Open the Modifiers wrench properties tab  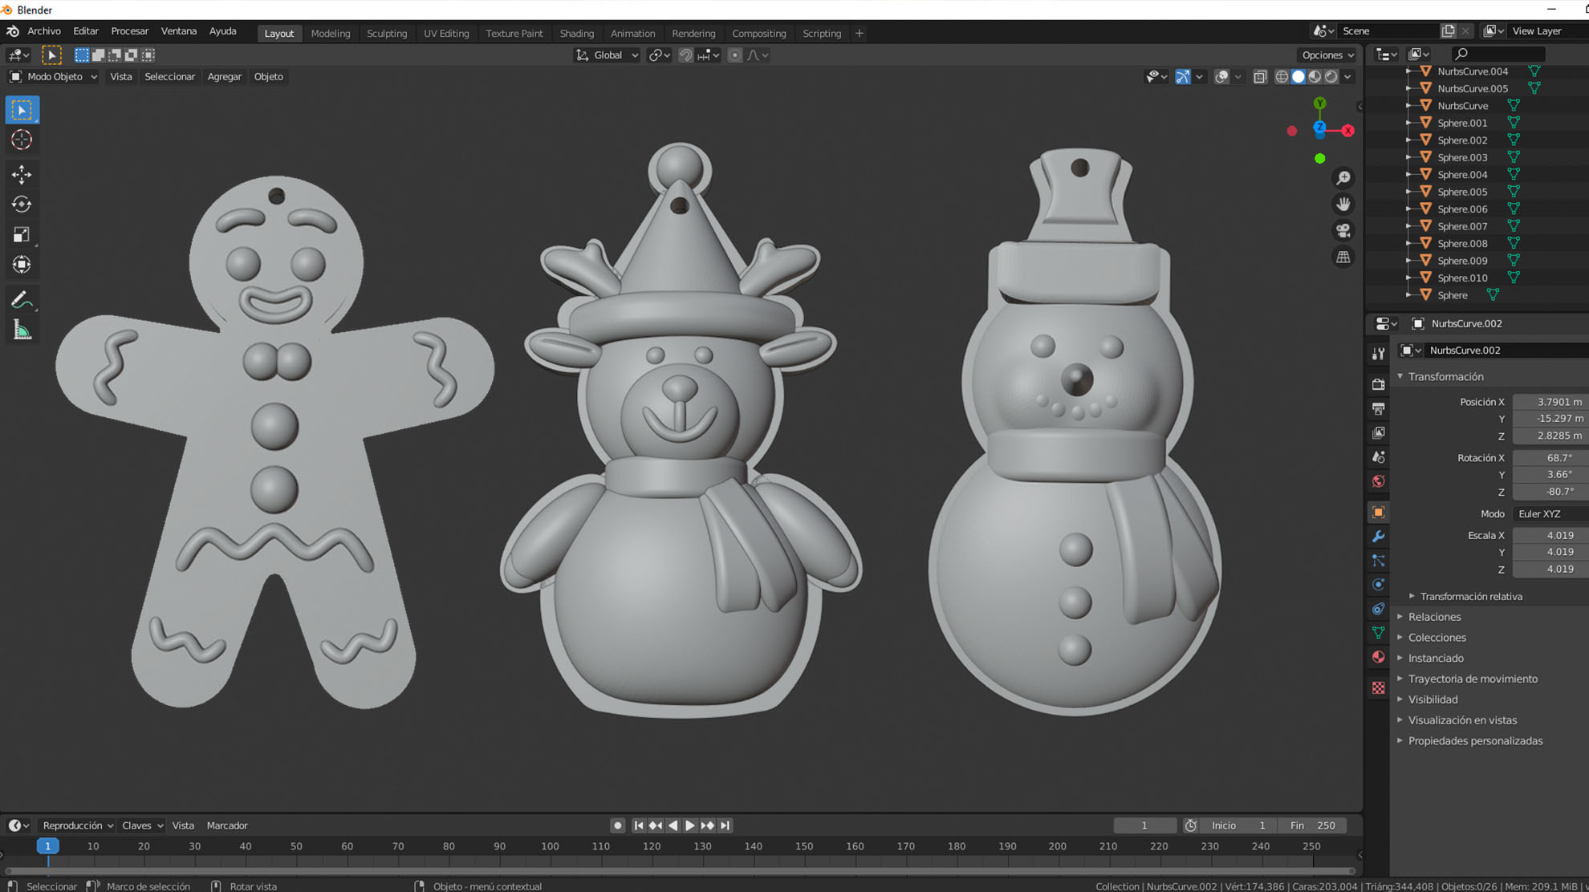(x=1378, y=537)
